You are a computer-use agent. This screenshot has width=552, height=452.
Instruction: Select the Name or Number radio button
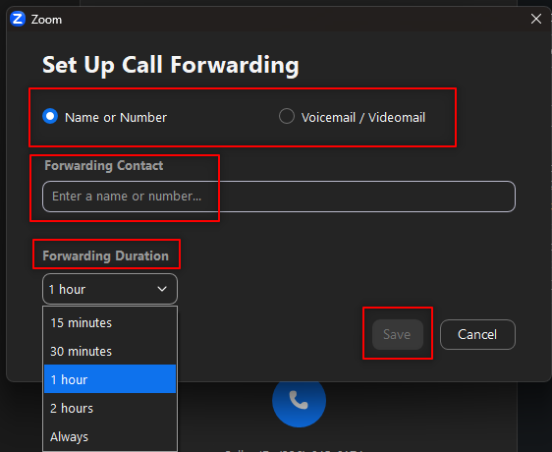50,116
